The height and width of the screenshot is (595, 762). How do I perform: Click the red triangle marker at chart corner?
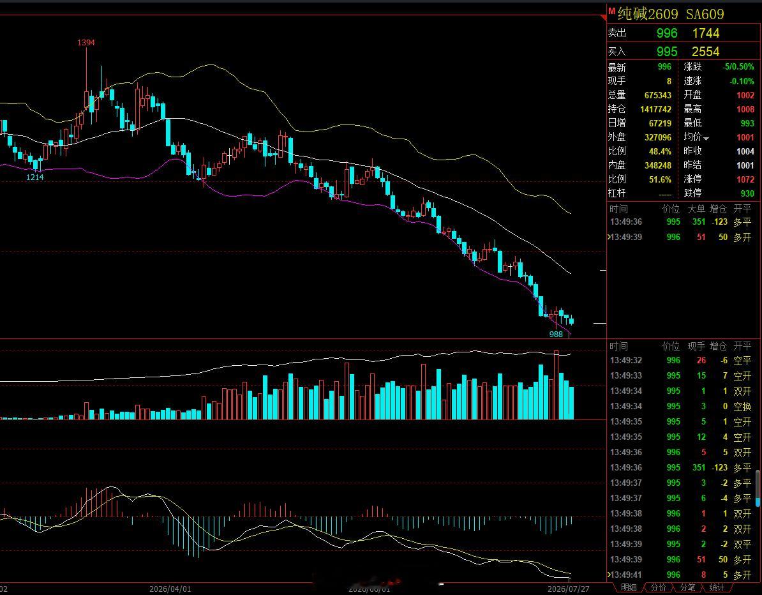point(604,18)
